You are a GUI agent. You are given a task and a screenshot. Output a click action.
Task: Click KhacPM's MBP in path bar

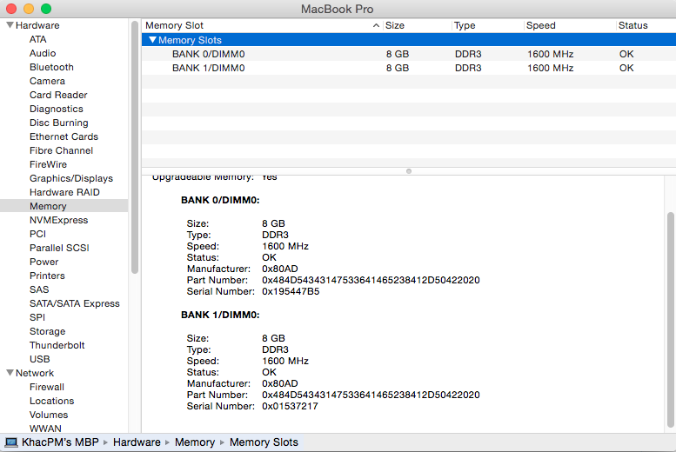click(60, 442)
